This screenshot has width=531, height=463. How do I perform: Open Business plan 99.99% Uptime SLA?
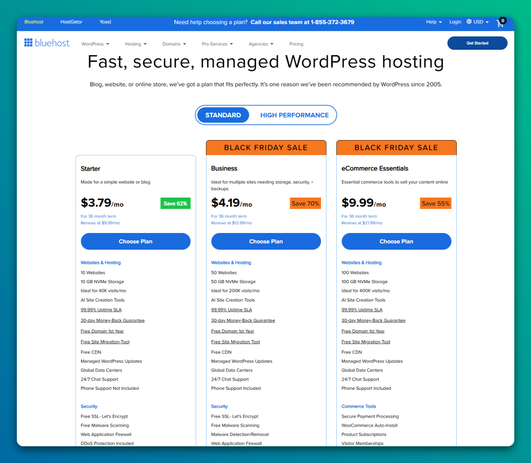pos(231,310)
